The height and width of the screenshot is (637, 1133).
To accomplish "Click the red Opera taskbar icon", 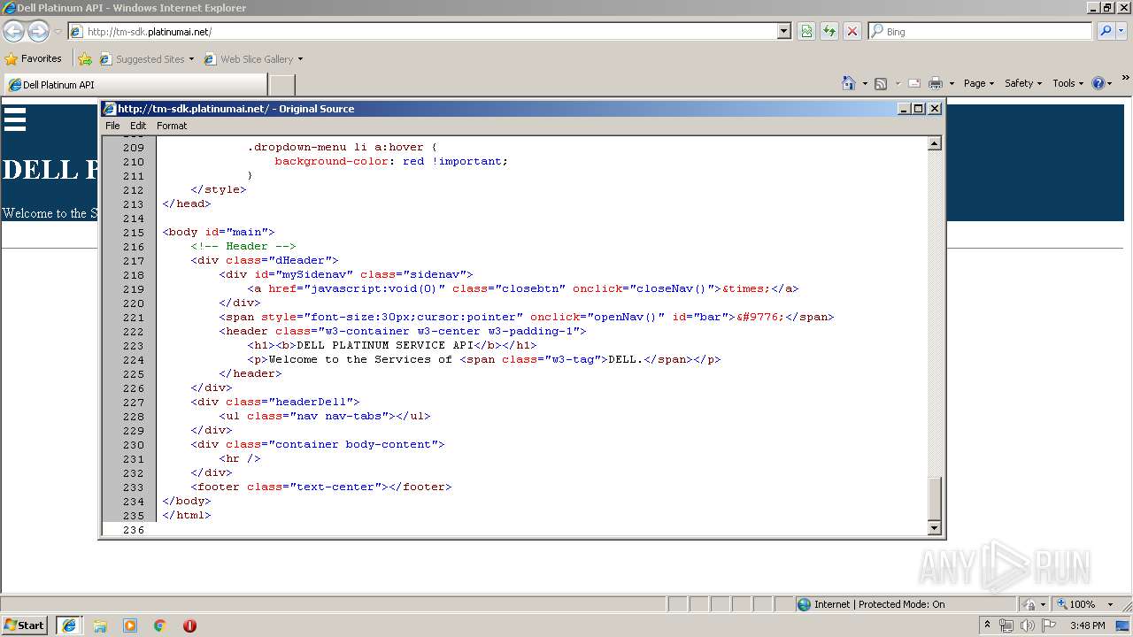I will 189,625.
